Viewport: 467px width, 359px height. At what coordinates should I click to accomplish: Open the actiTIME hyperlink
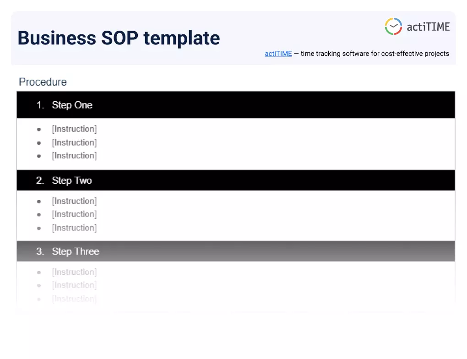[x=278, y=54]
